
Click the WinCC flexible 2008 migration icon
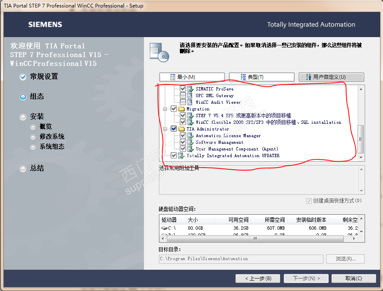pyautogui.click(x=190, y=122)
